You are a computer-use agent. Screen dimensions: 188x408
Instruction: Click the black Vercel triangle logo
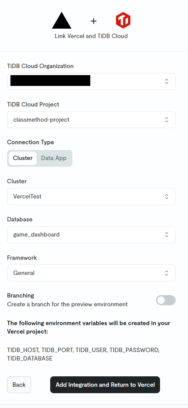click(62, 21)
